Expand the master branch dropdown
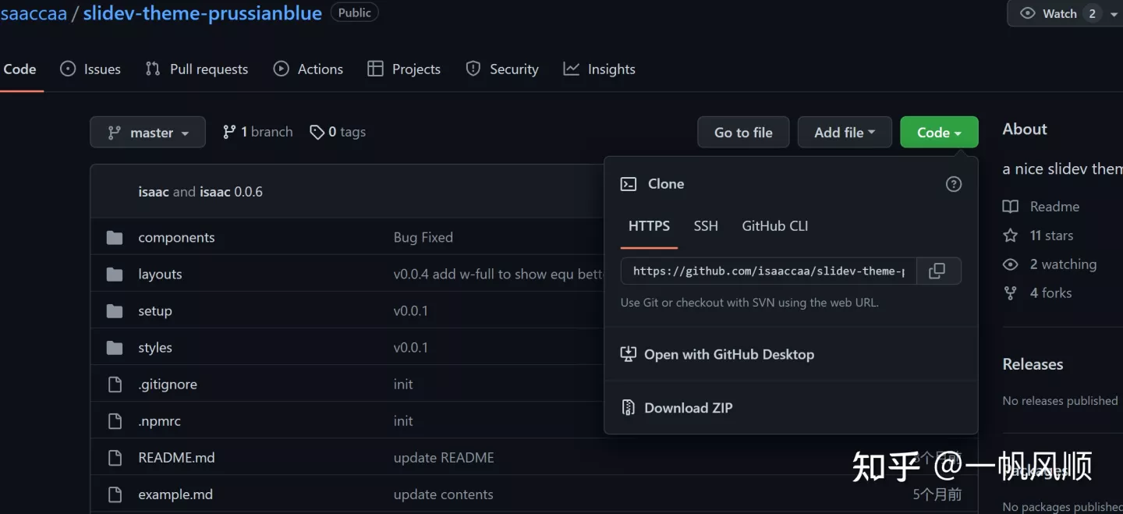 [147, 133]
